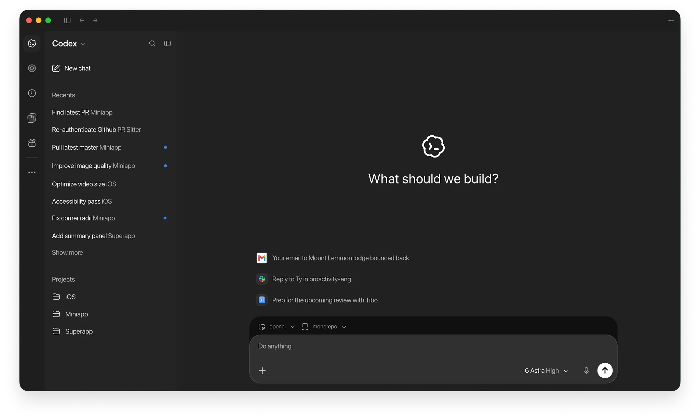Collapse sidebar with the panel icon beside search
This screenshot has width=700, height=420.
pos(167,43)
